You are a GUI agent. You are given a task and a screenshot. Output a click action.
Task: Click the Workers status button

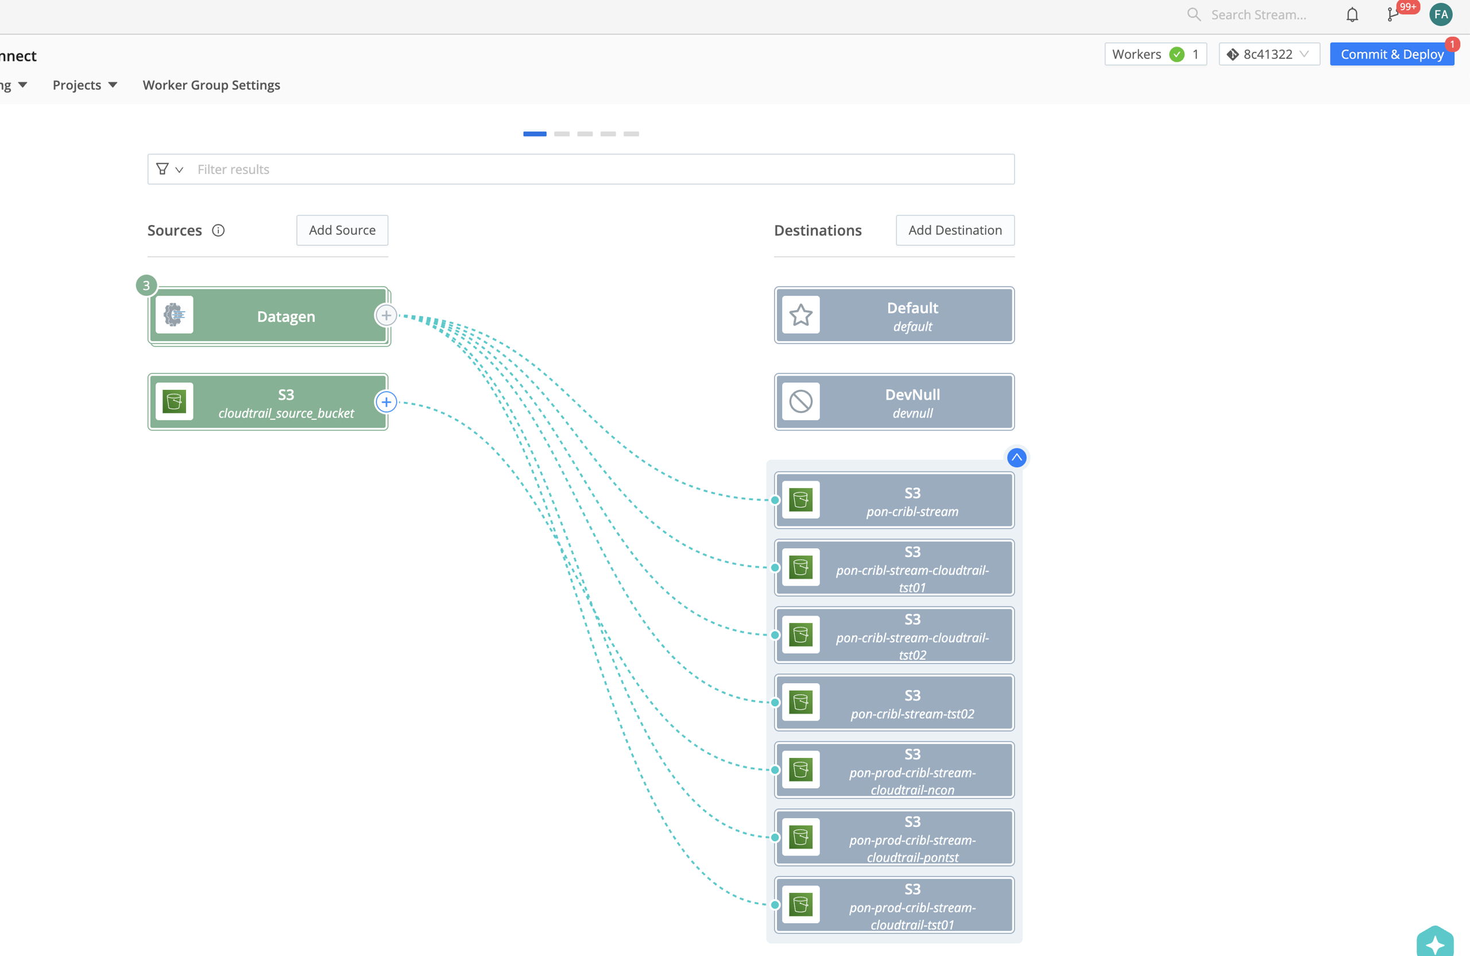tap(1155, 55)
